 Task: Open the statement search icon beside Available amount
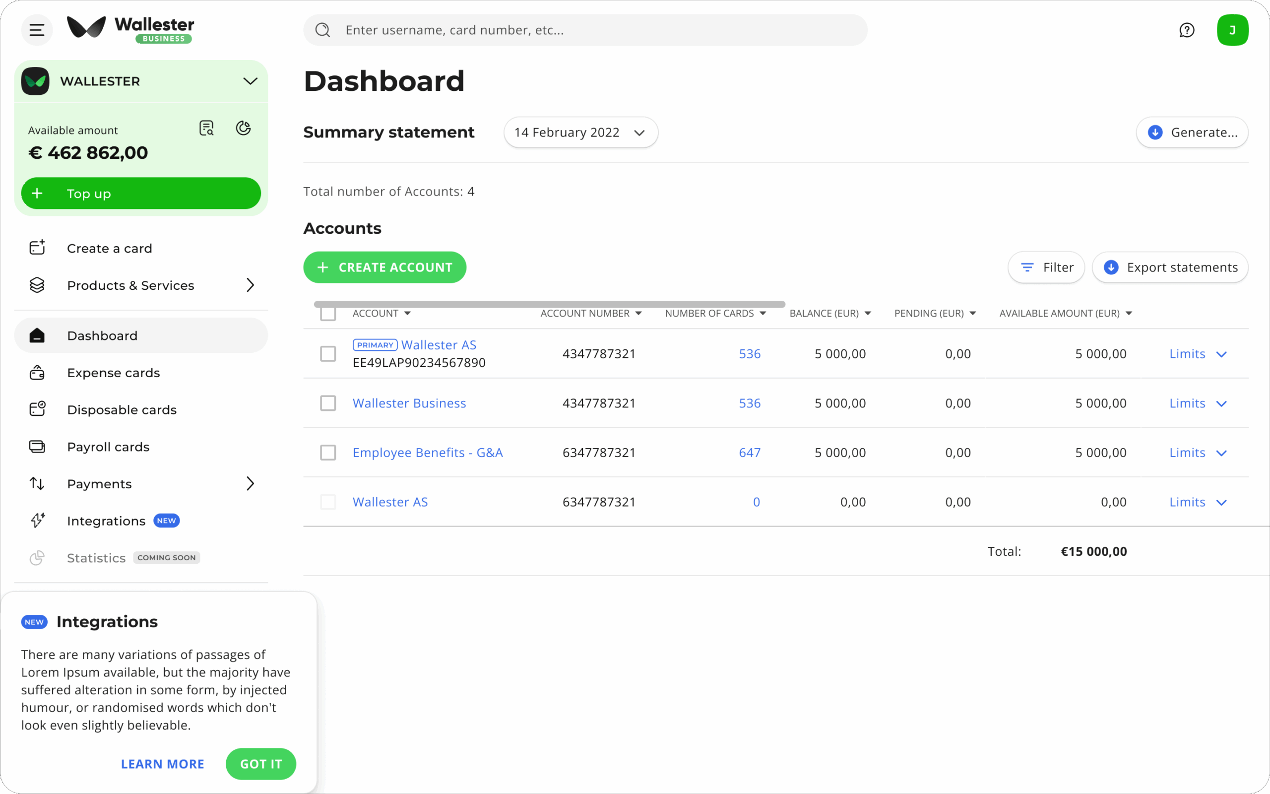tap(206, 128)
